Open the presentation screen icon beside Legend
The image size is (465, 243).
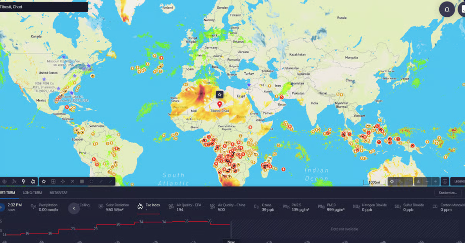tap(445, 182)
